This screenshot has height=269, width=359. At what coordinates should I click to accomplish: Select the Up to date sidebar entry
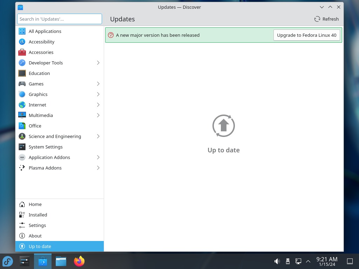60,246
